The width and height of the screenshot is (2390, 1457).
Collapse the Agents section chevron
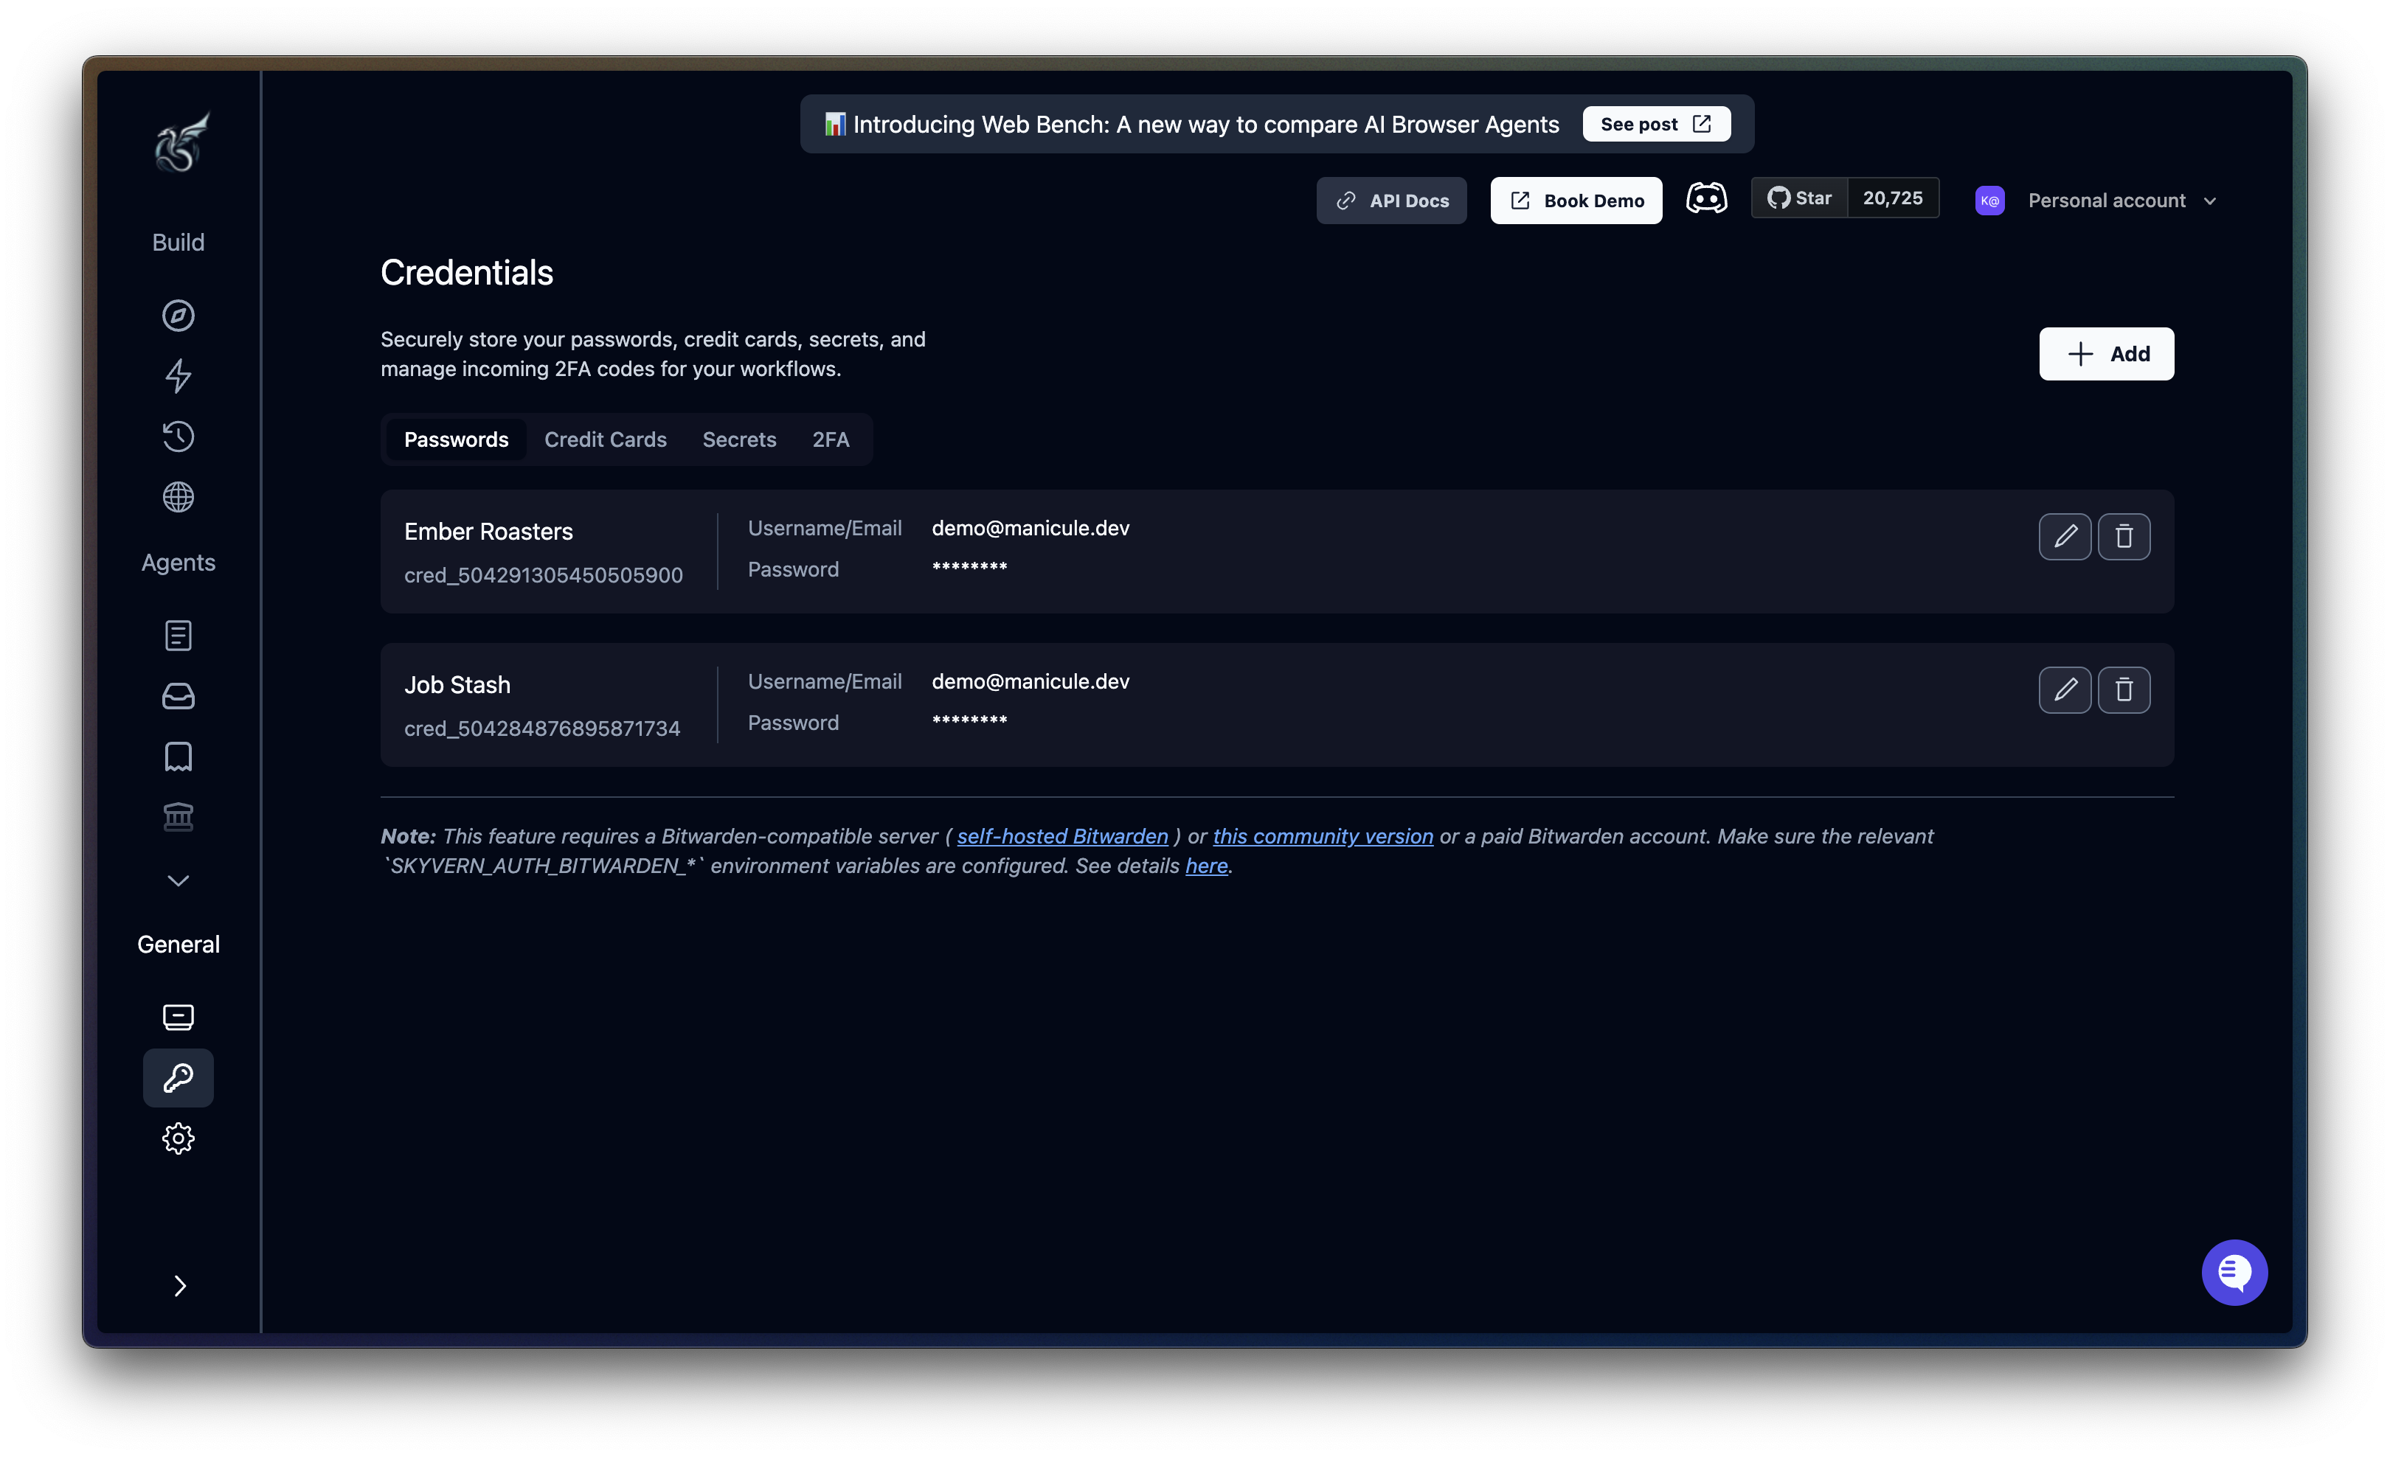click(179, 880)
